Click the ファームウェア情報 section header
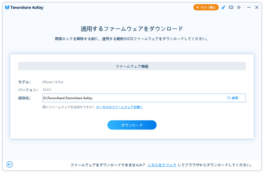Viewport: 264px width, 173px height. pos(132,66)
